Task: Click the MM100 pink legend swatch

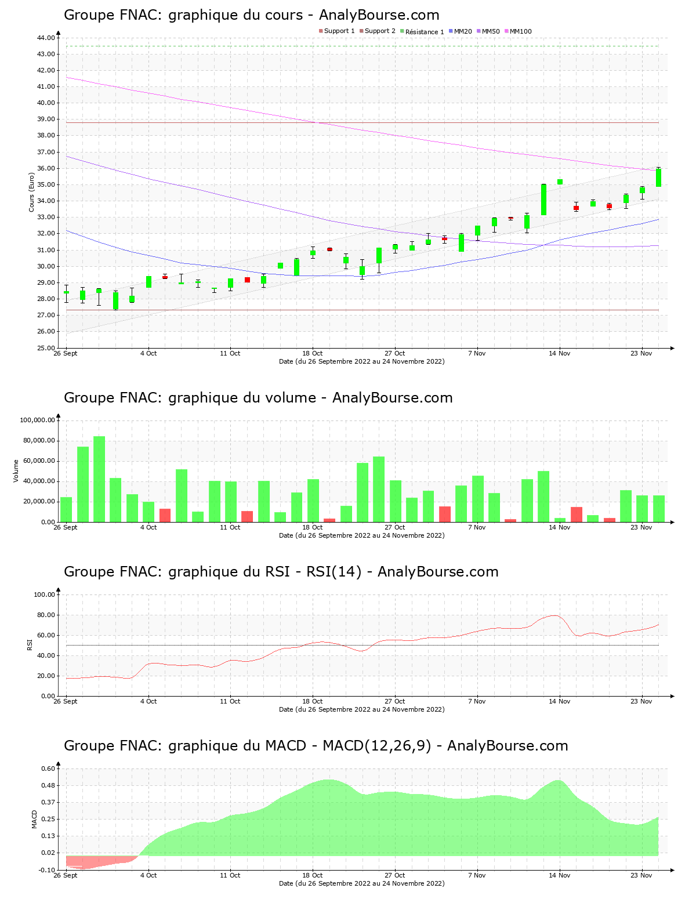Action: pyautogui.click(x=506, y=31)
